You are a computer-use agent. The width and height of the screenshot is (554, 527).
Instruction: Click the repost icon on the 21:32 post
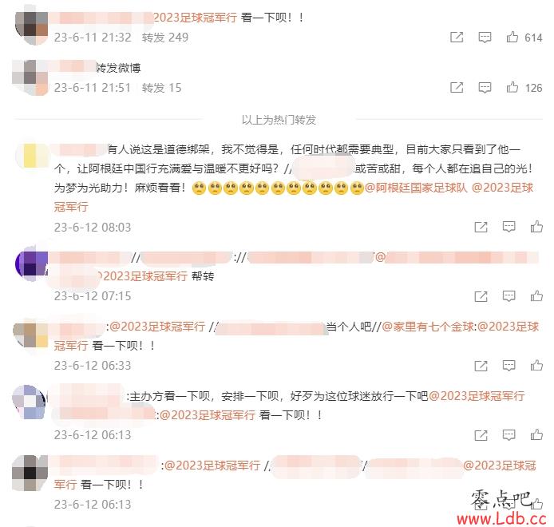point(457,37)
